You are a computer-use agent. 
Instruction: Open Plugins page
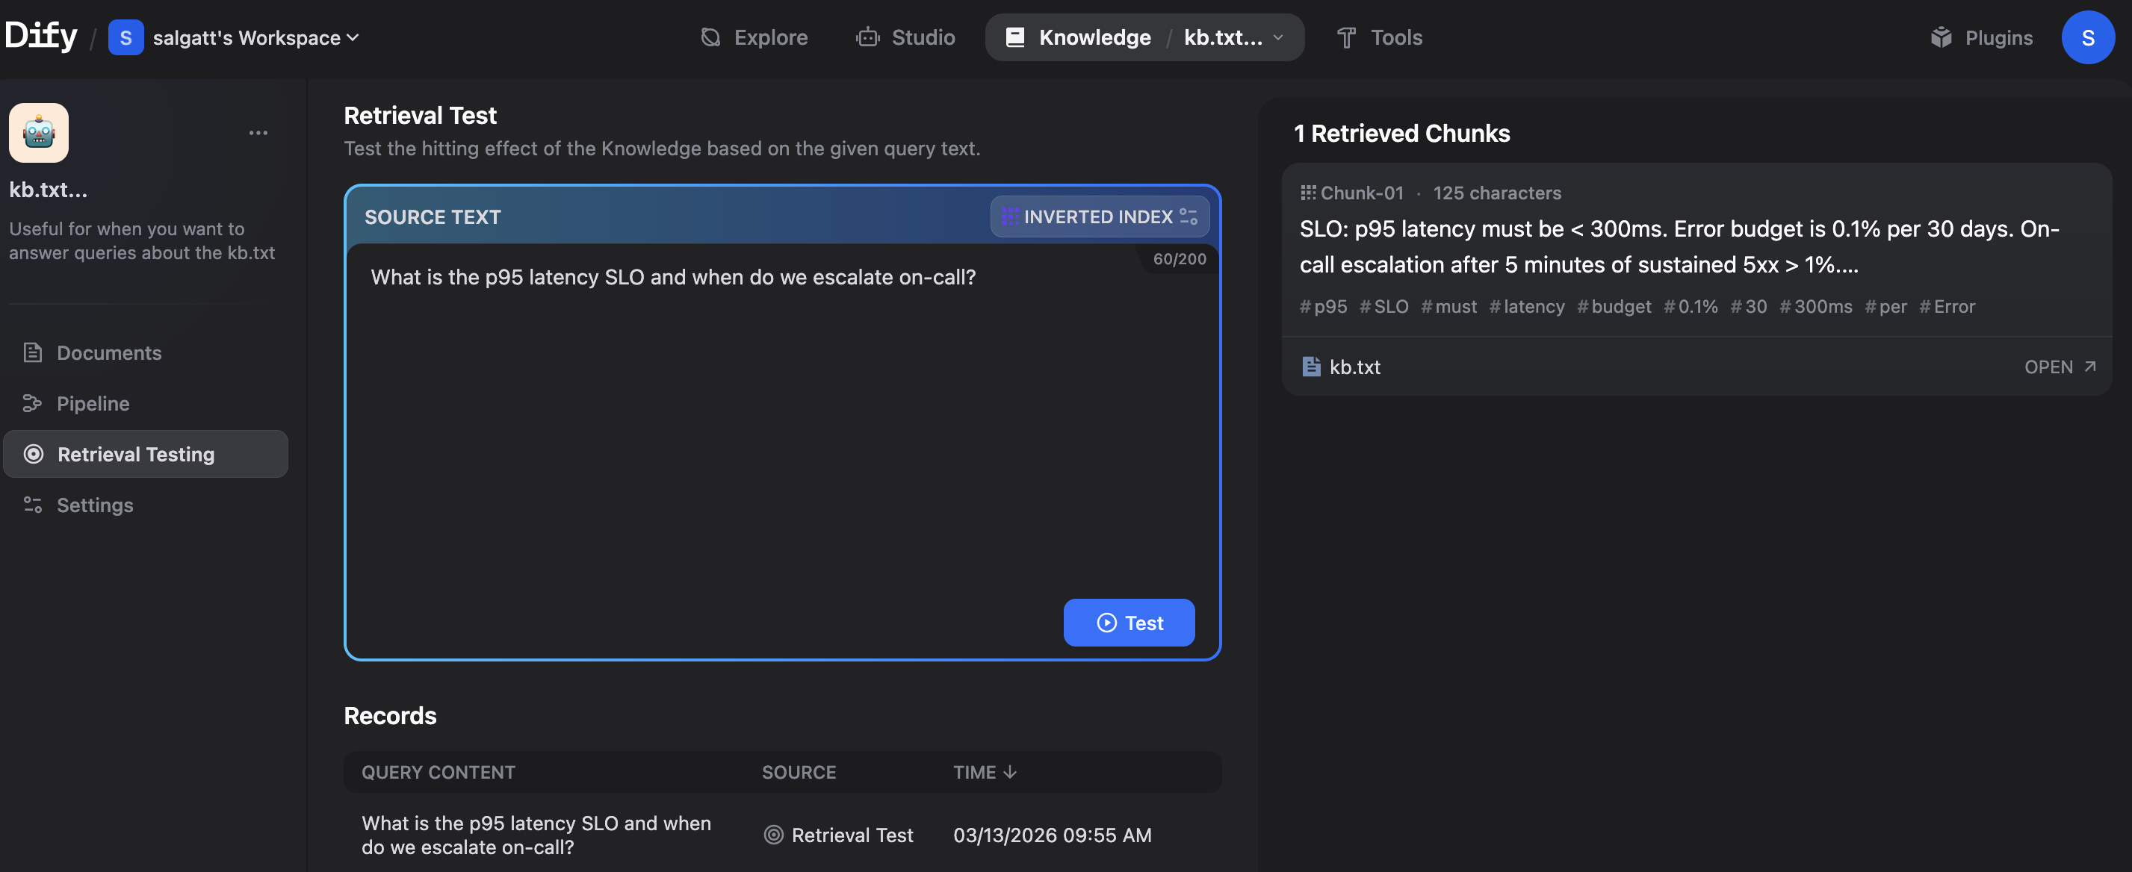(1981, 38)
